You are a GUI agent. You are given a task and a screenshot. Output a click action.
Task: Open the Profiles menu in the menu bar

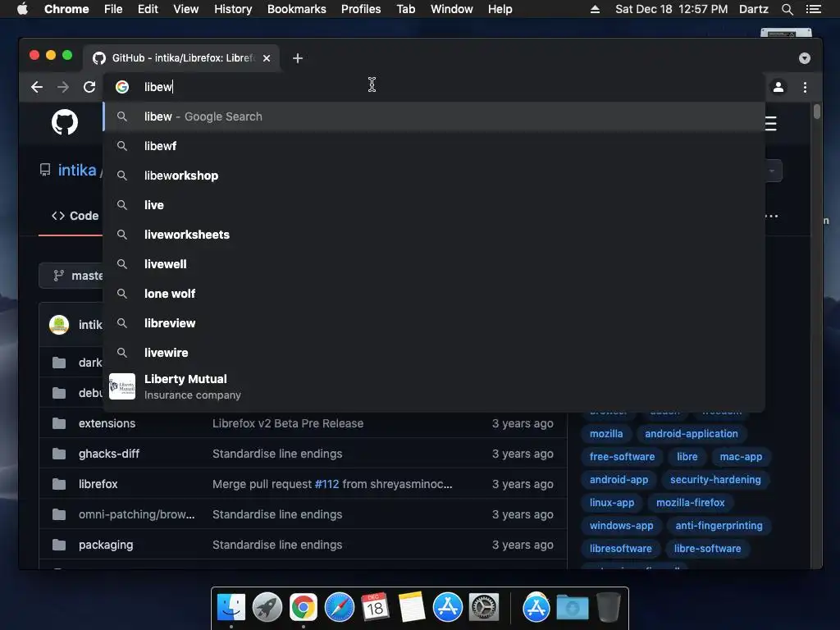tap(361, 9)
